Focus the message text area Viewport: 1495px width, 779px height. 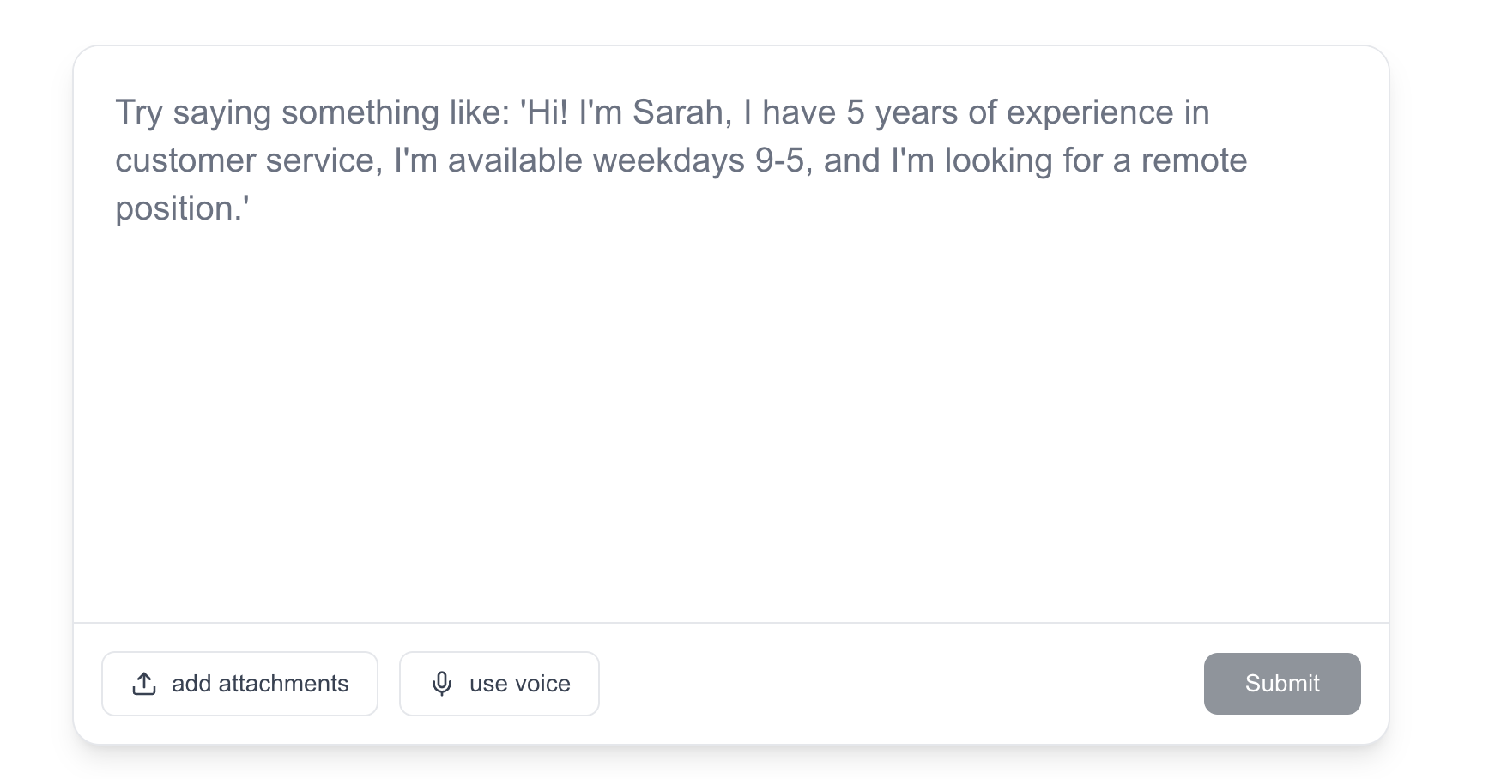click(x=731, y=335)
